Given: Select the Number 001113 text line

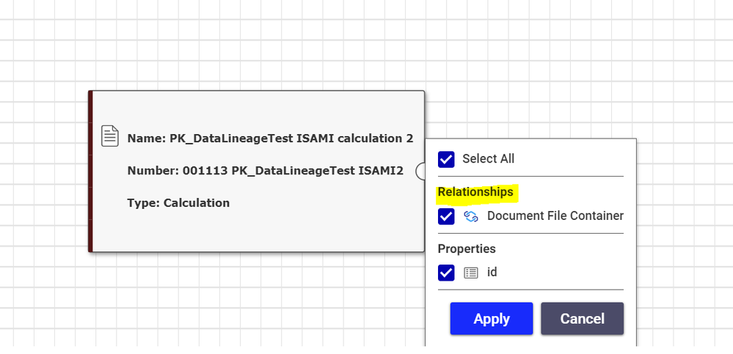Looking at the screenshot, I should click(x=265, y=171).
